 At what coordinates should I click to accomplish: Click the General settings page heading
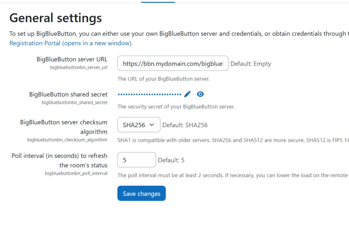(56, 18)
